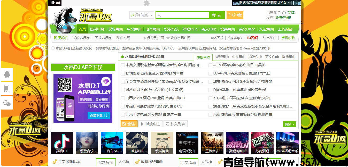Select 最新添加 tab under 最新现场舞曲
The width and height of the screenshot is (348, 167).
189,162
